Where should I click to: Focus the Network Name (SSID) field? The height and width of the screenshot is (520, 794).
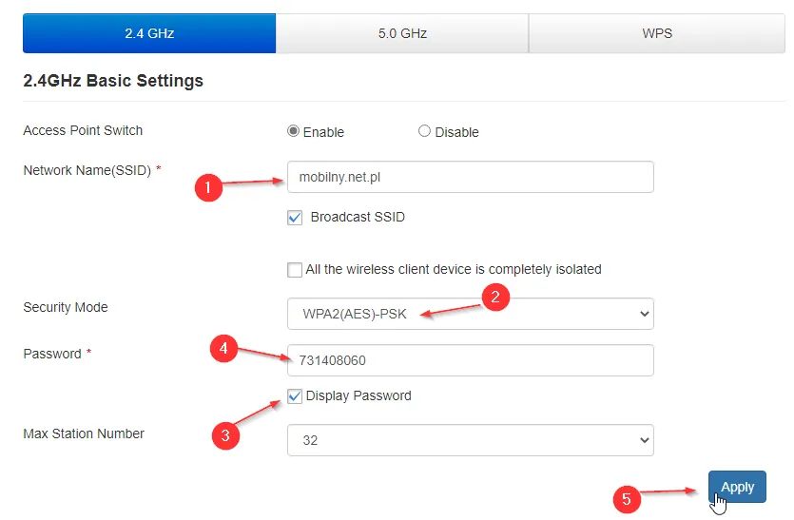[470, 177]
